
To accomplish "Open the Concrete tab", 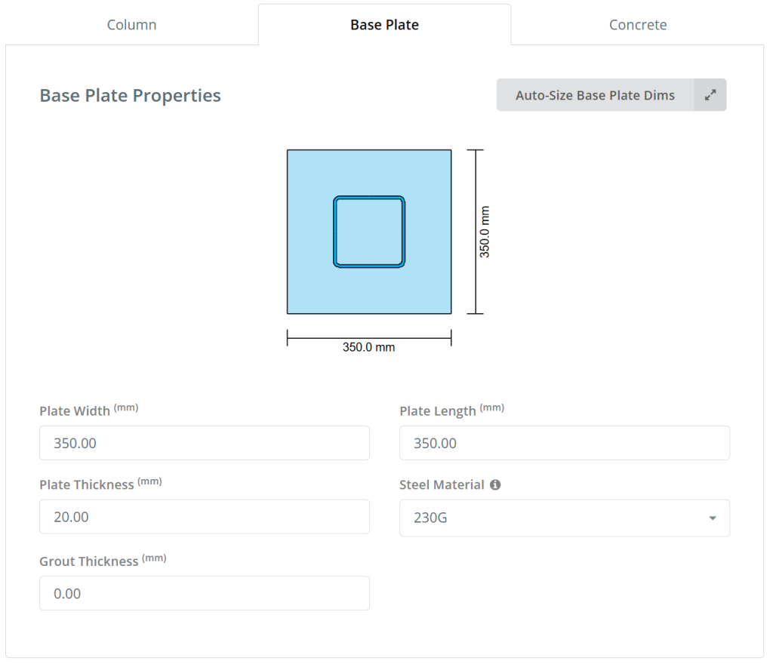I will pyautogui.click(x=638, y=25).
